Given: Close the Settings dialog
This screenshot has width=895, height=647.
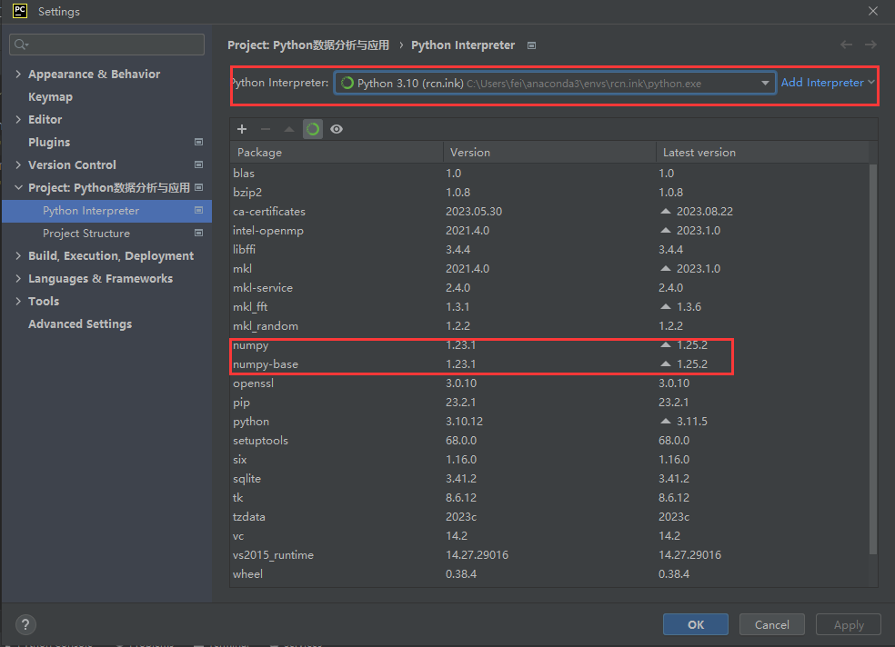Looking at the screenshot, I should click(x=873, y=11).
